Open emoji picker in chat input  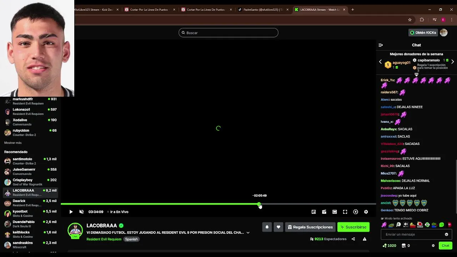pyautogui.click(x=446, y=235)
